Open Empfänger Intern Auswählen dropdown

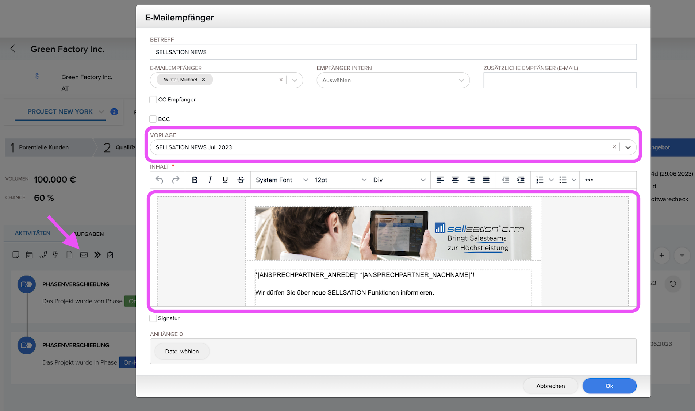393,80
